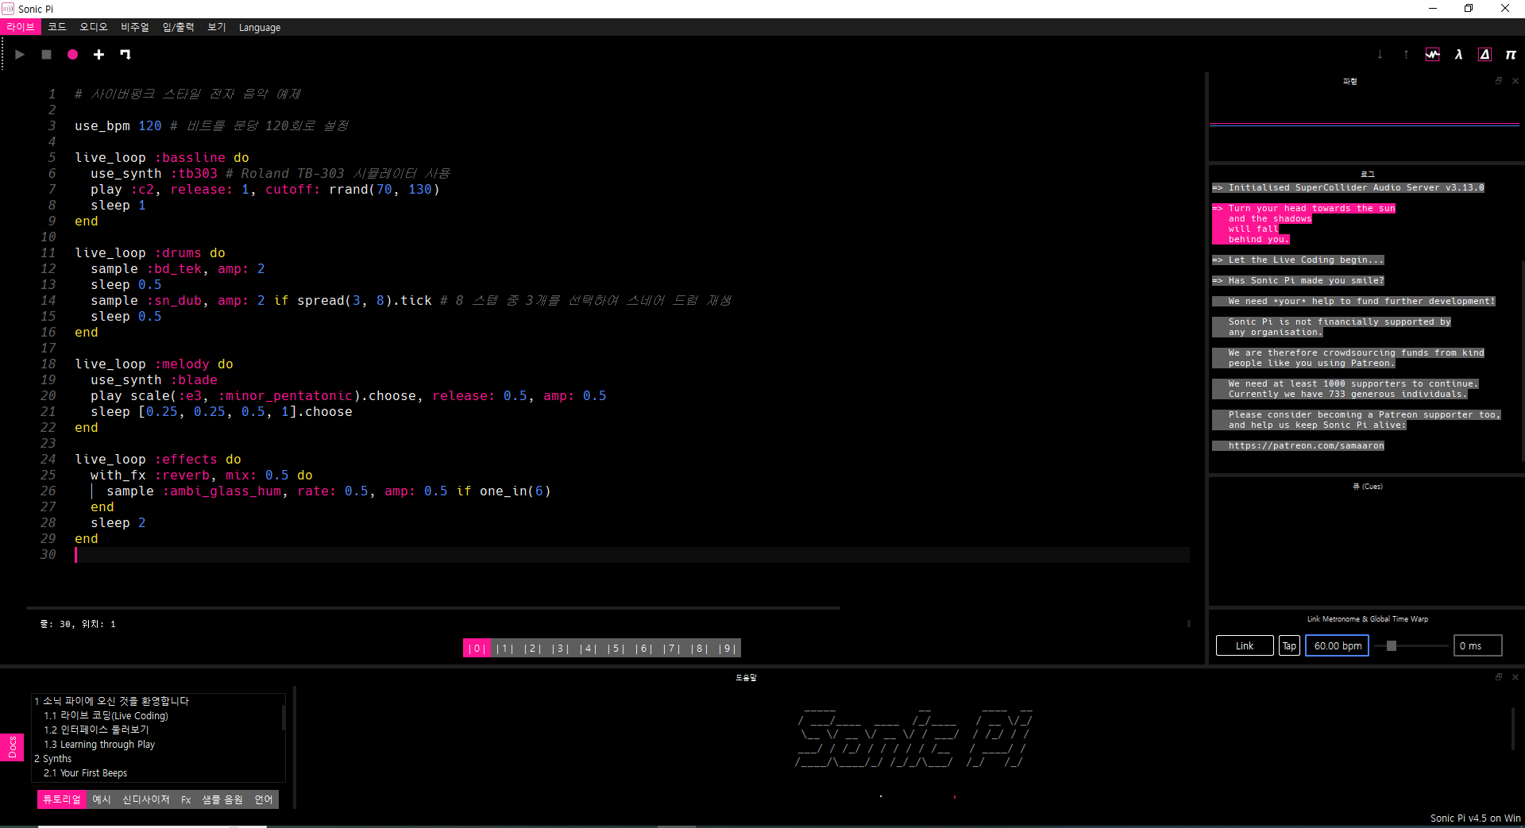Click the use_synth :blade code line
The image size is (1525, 828).
(154, 379)
